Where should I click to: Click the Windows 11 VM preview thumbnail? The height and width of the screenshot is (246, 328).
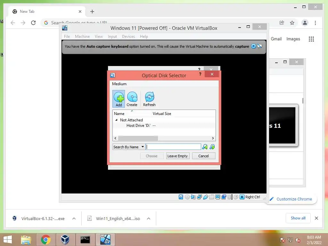point(283,125)
